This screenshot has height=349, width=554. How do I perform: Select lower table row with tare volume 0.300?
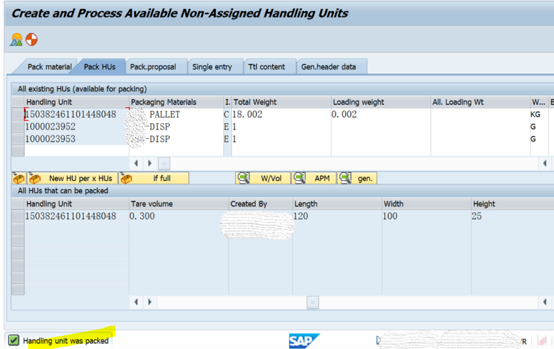click(18, 216)
